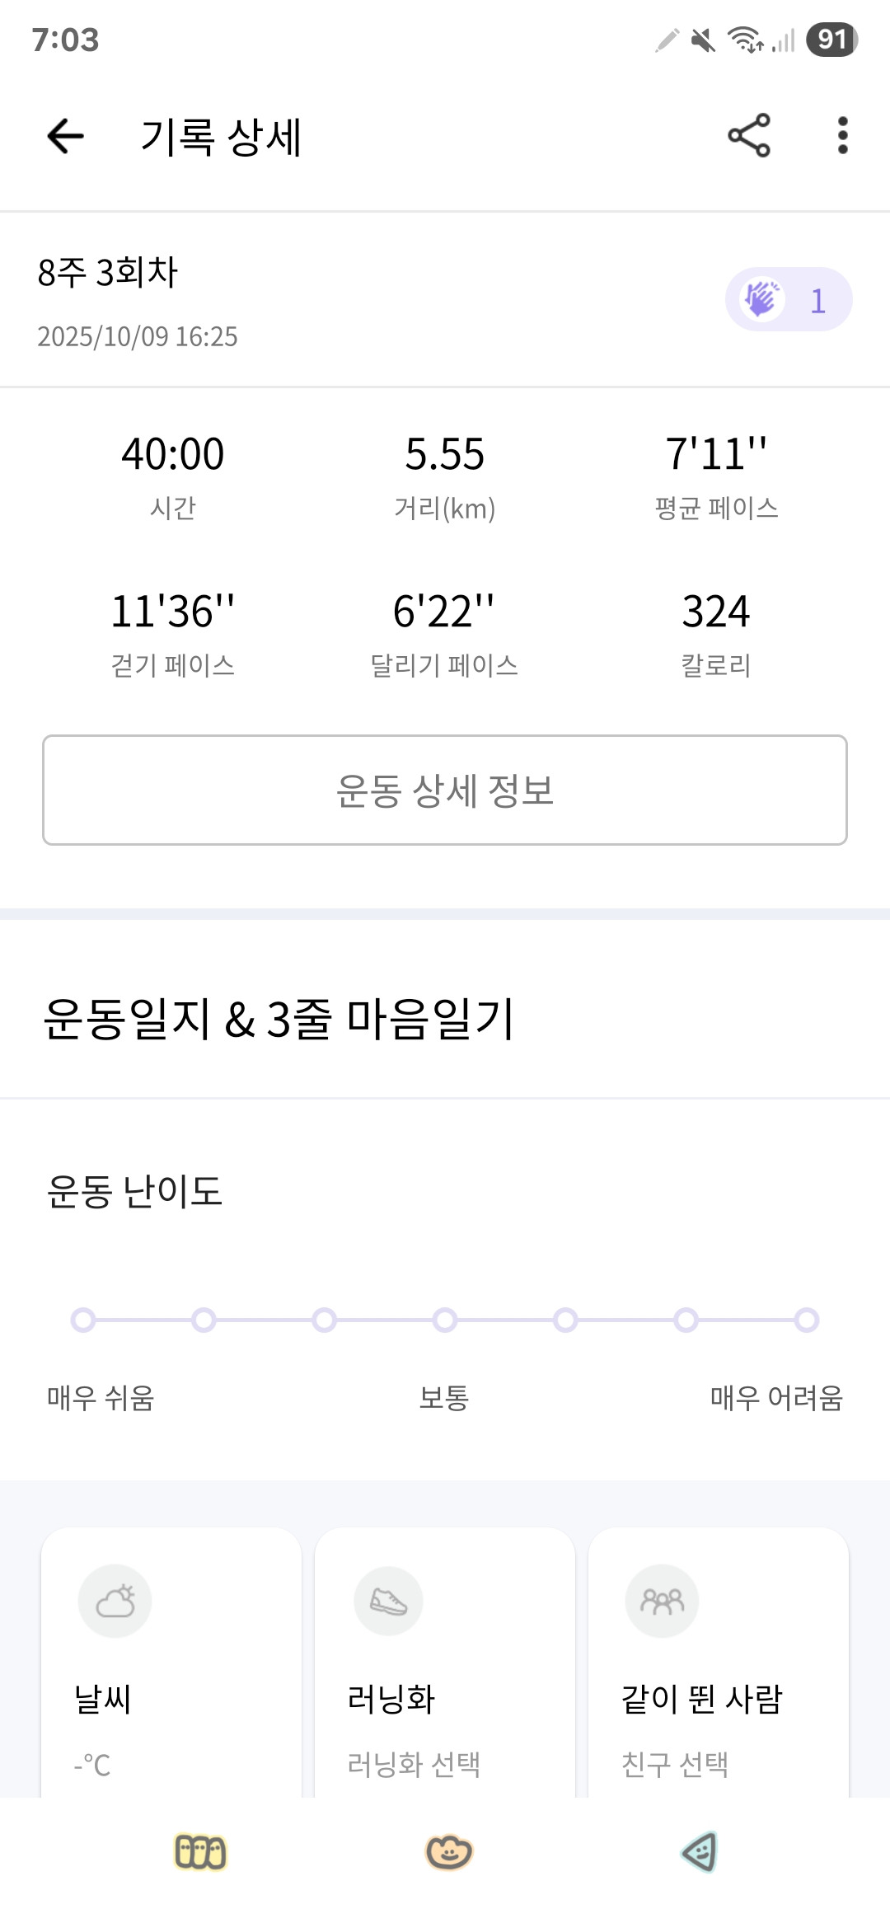
Task: Open the yellow three-character bottom tab
Action: tap(200, 1852)
